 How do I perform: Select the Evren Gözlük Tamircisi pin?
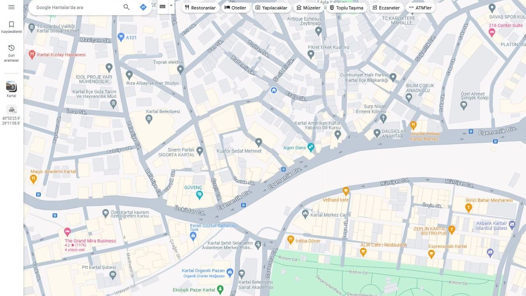193,236
